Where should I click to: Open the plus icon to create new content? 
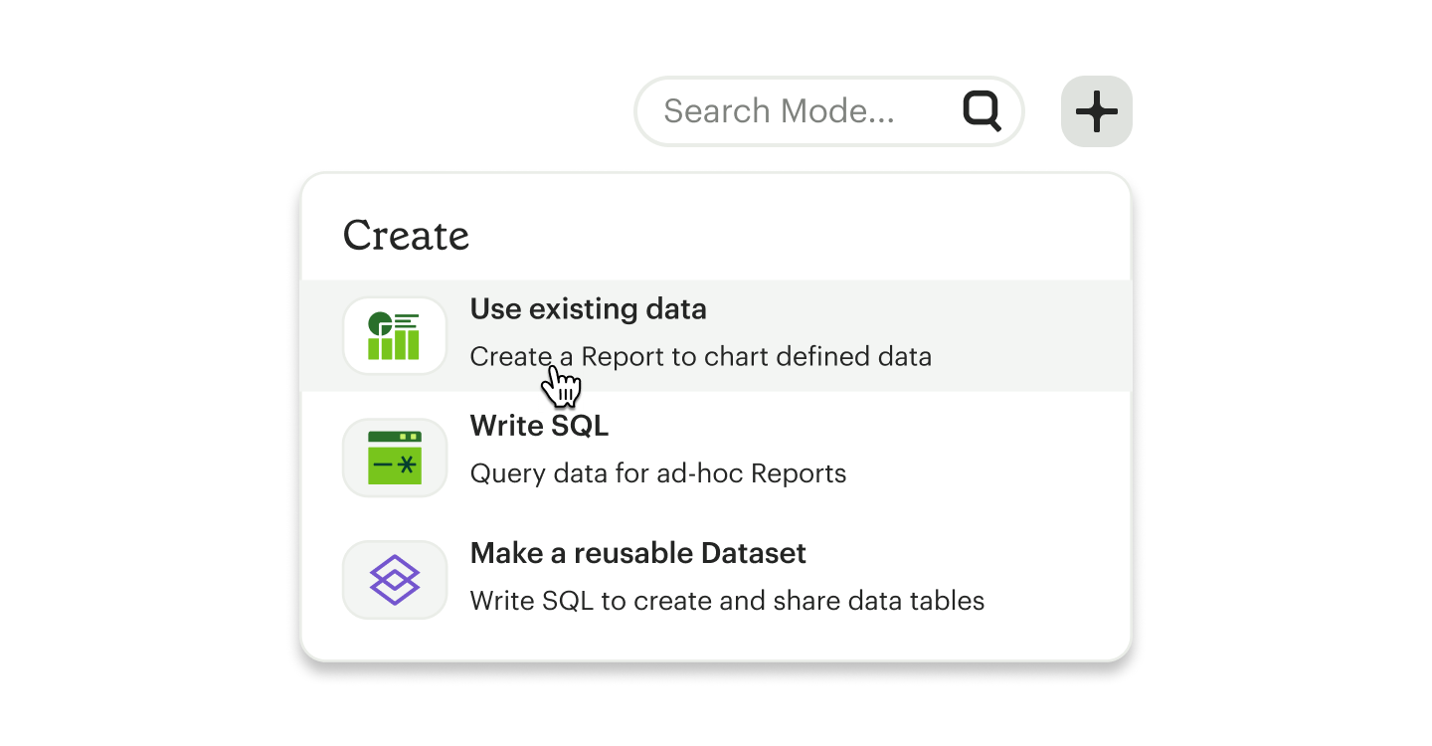tap(1096, 111)
